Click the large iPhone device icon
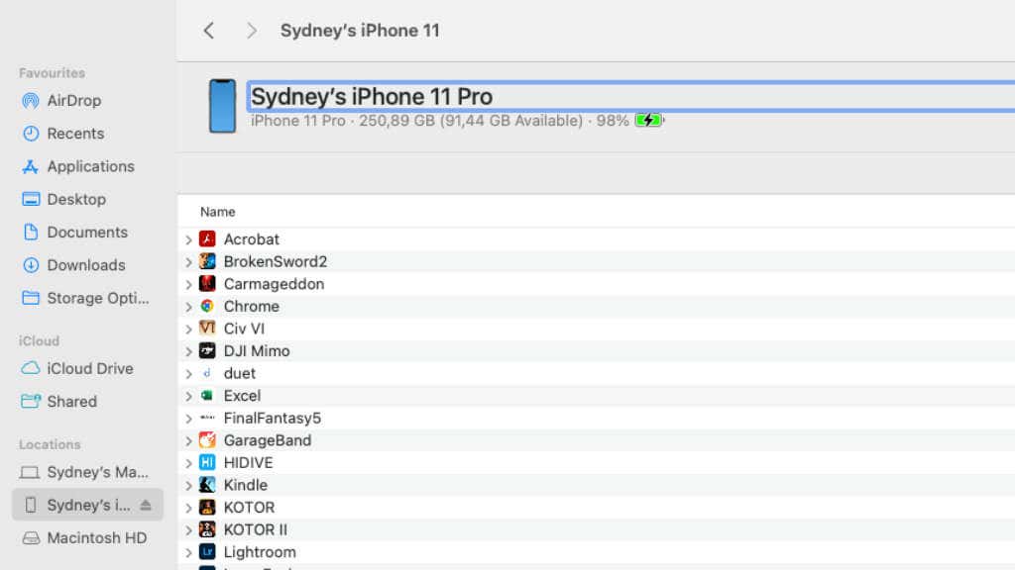Viewport: 1015px width, 570px height. (222, 106)
